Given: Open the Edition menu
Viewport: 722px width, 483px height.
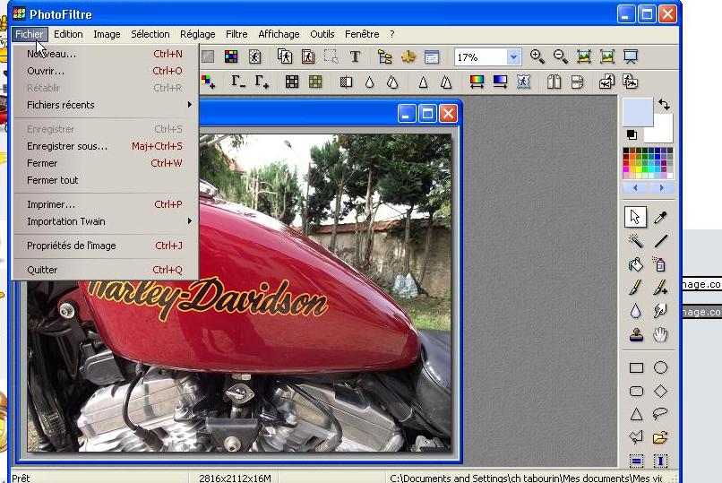Looking at the screenshot, I should coord(68,34).
